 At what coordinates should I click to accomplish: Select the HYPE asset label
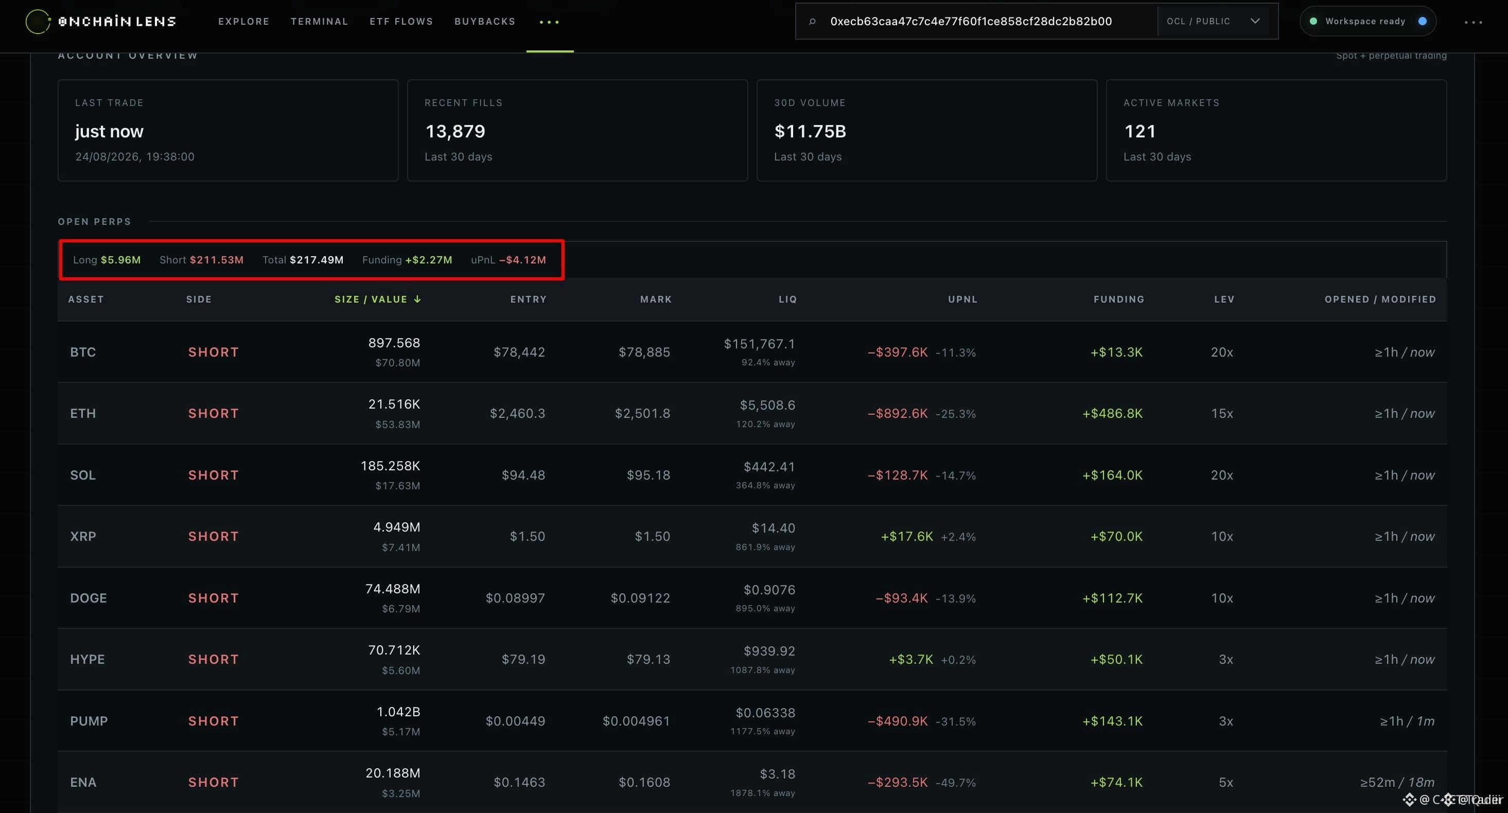coord(87,659)
